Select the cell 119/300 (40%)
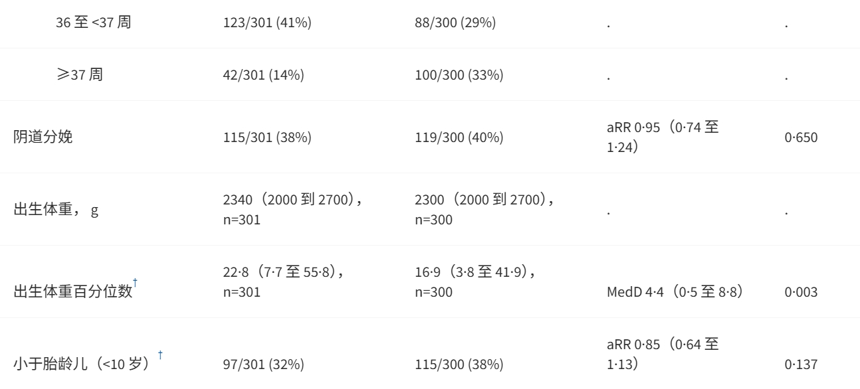The height and width of the screenshot is (389, 860). [459, 138]
